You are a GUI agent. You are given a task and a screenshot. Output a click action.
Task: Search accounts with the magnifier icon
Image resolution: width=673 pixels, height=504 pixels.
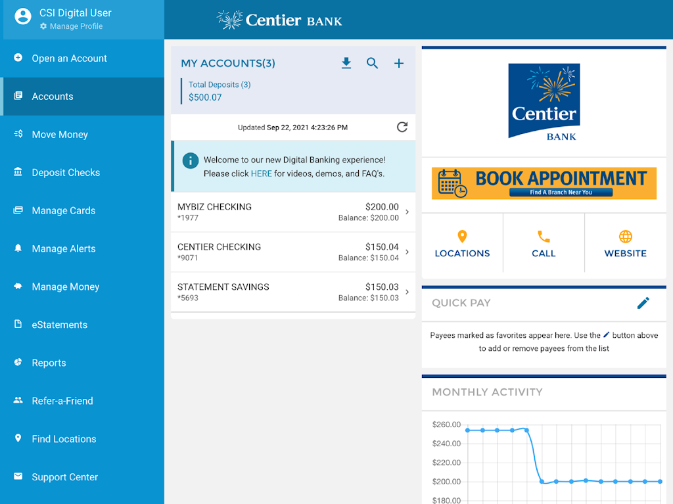tap(372, 63)
